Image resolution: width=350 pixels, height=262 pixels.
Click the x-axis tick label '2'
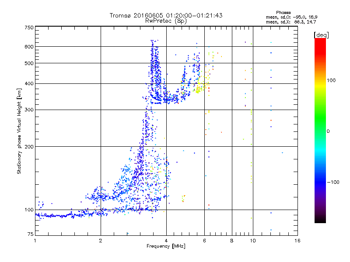click(x=101, y=241)
